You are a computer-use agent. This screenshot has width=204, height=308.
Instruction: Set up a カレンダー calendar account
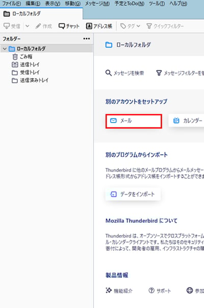pyautogui.click(x=186, y=121)
